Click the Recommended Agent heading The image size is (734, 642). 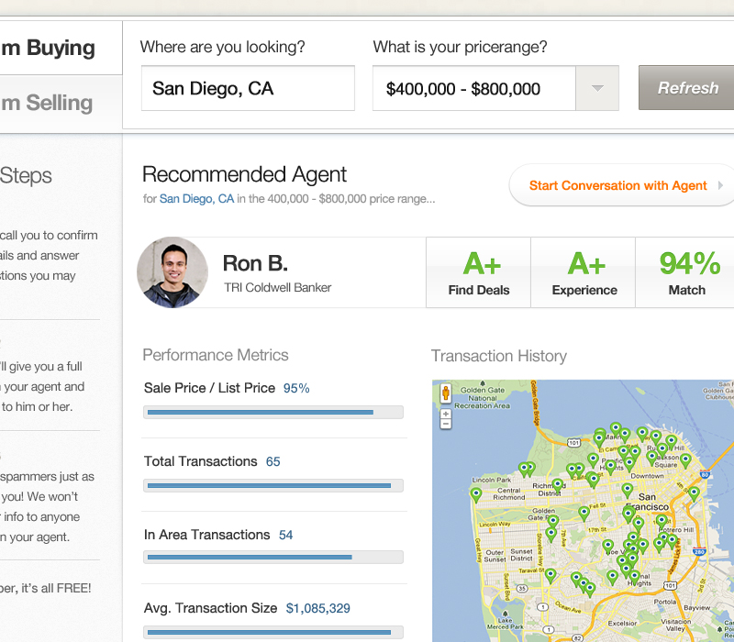pyautogui.click(x=244, y=174)
